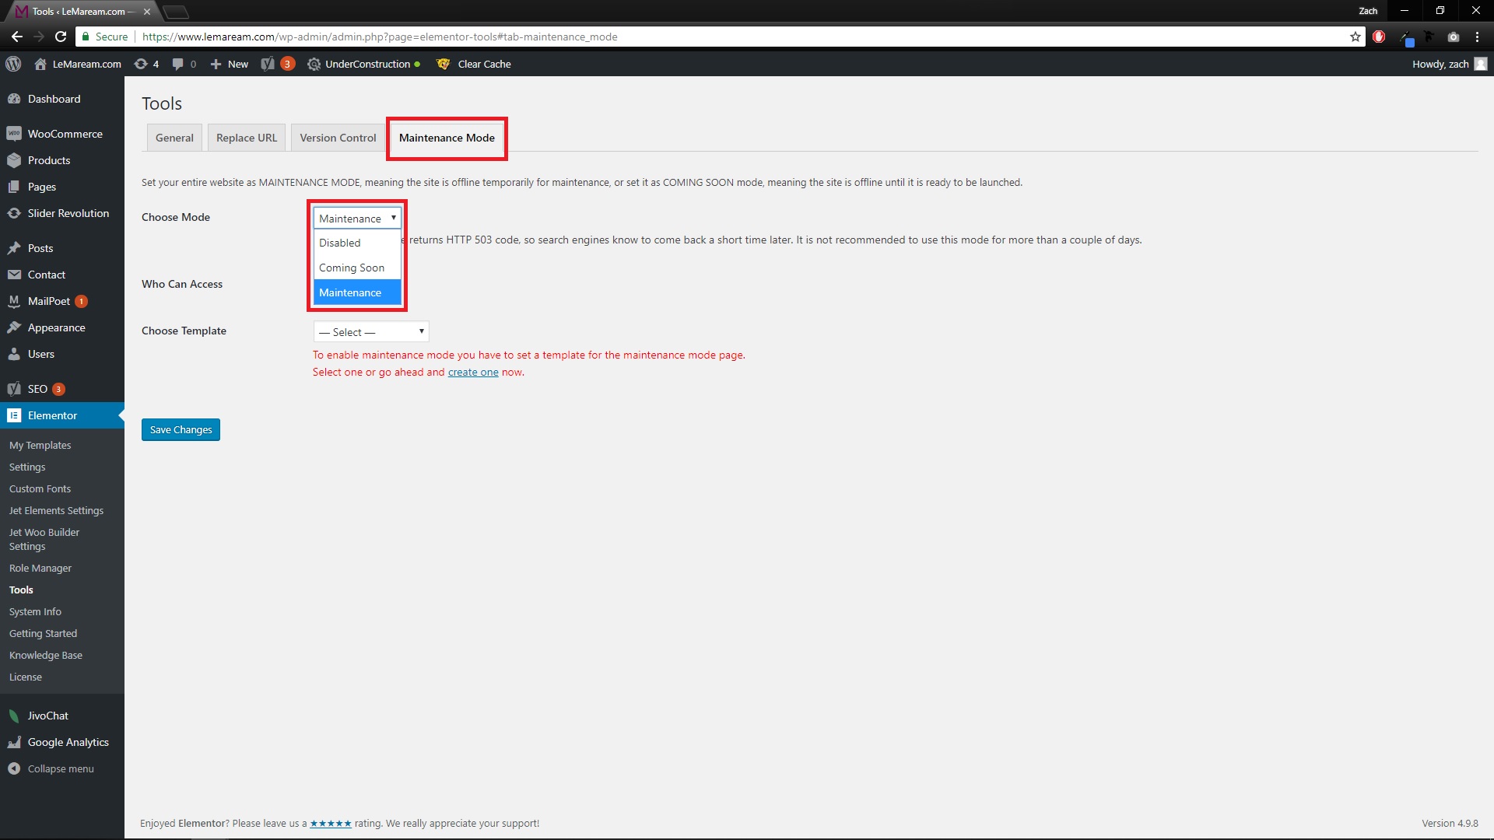Viewport: 1494px width, 840px height.
Task: Open Knowledge Base submenu item
Action: tap(46, 655)
